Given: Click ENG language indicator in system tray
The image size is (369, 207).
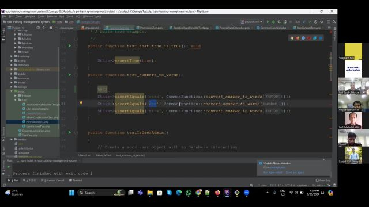Looking at the screenshot, I should pos(283,193).
